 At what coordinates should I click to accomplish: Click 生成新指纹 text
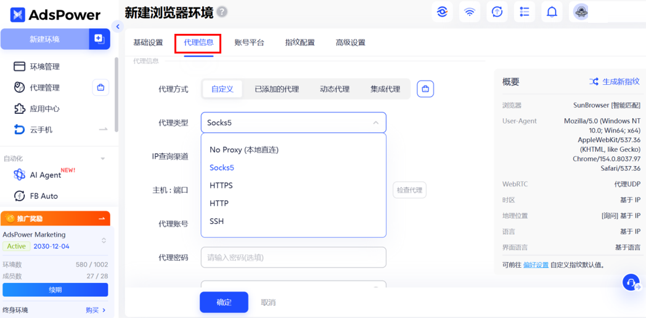click(621, 81)
